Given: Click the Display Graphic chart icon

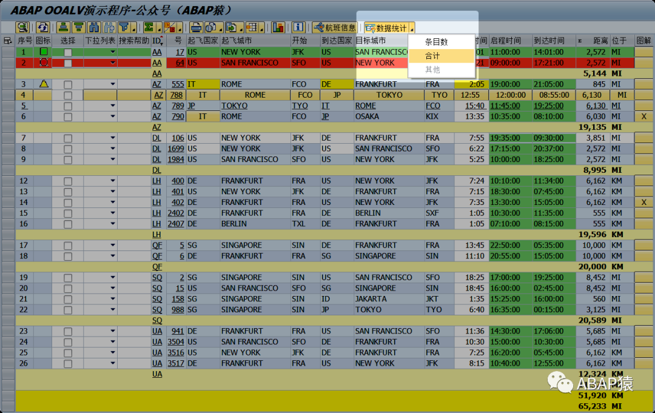Looking at the screenshot, I should pos(277,27).
